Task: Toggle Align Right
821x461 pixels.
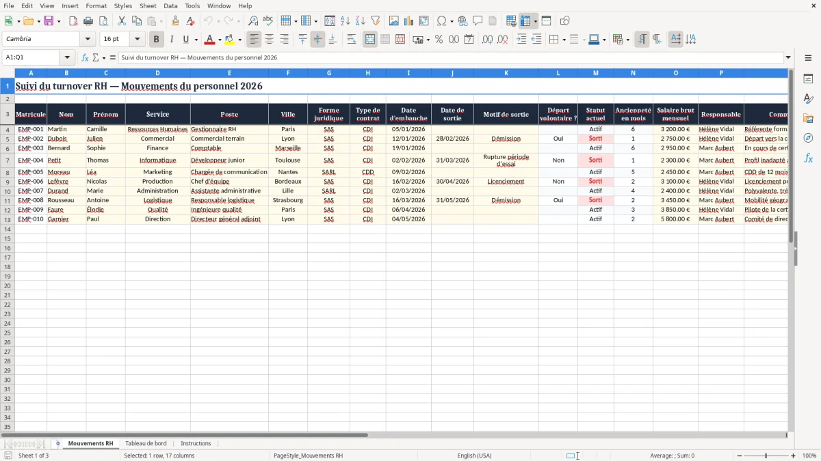Action: (x=284, y=40)
